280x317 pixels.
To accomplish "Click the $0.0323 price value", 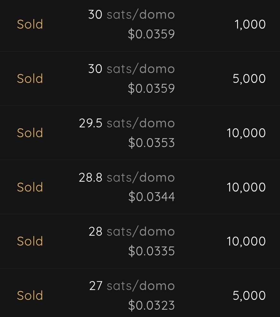I will tap(151, 305).
